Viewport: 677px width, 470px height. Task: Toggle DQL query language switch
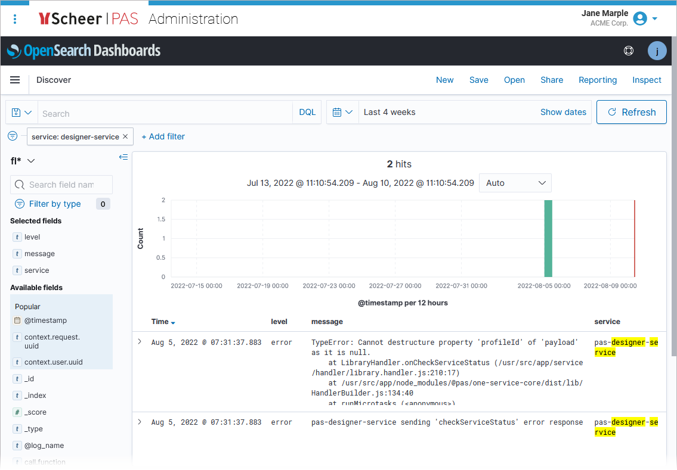[307, 112]
